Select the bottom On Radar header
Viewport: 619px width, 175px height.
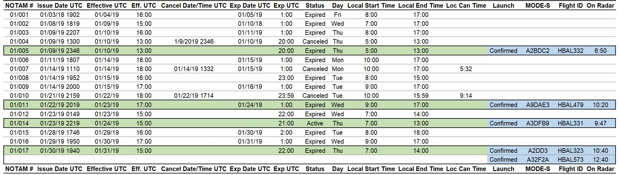tap(600, 169)
